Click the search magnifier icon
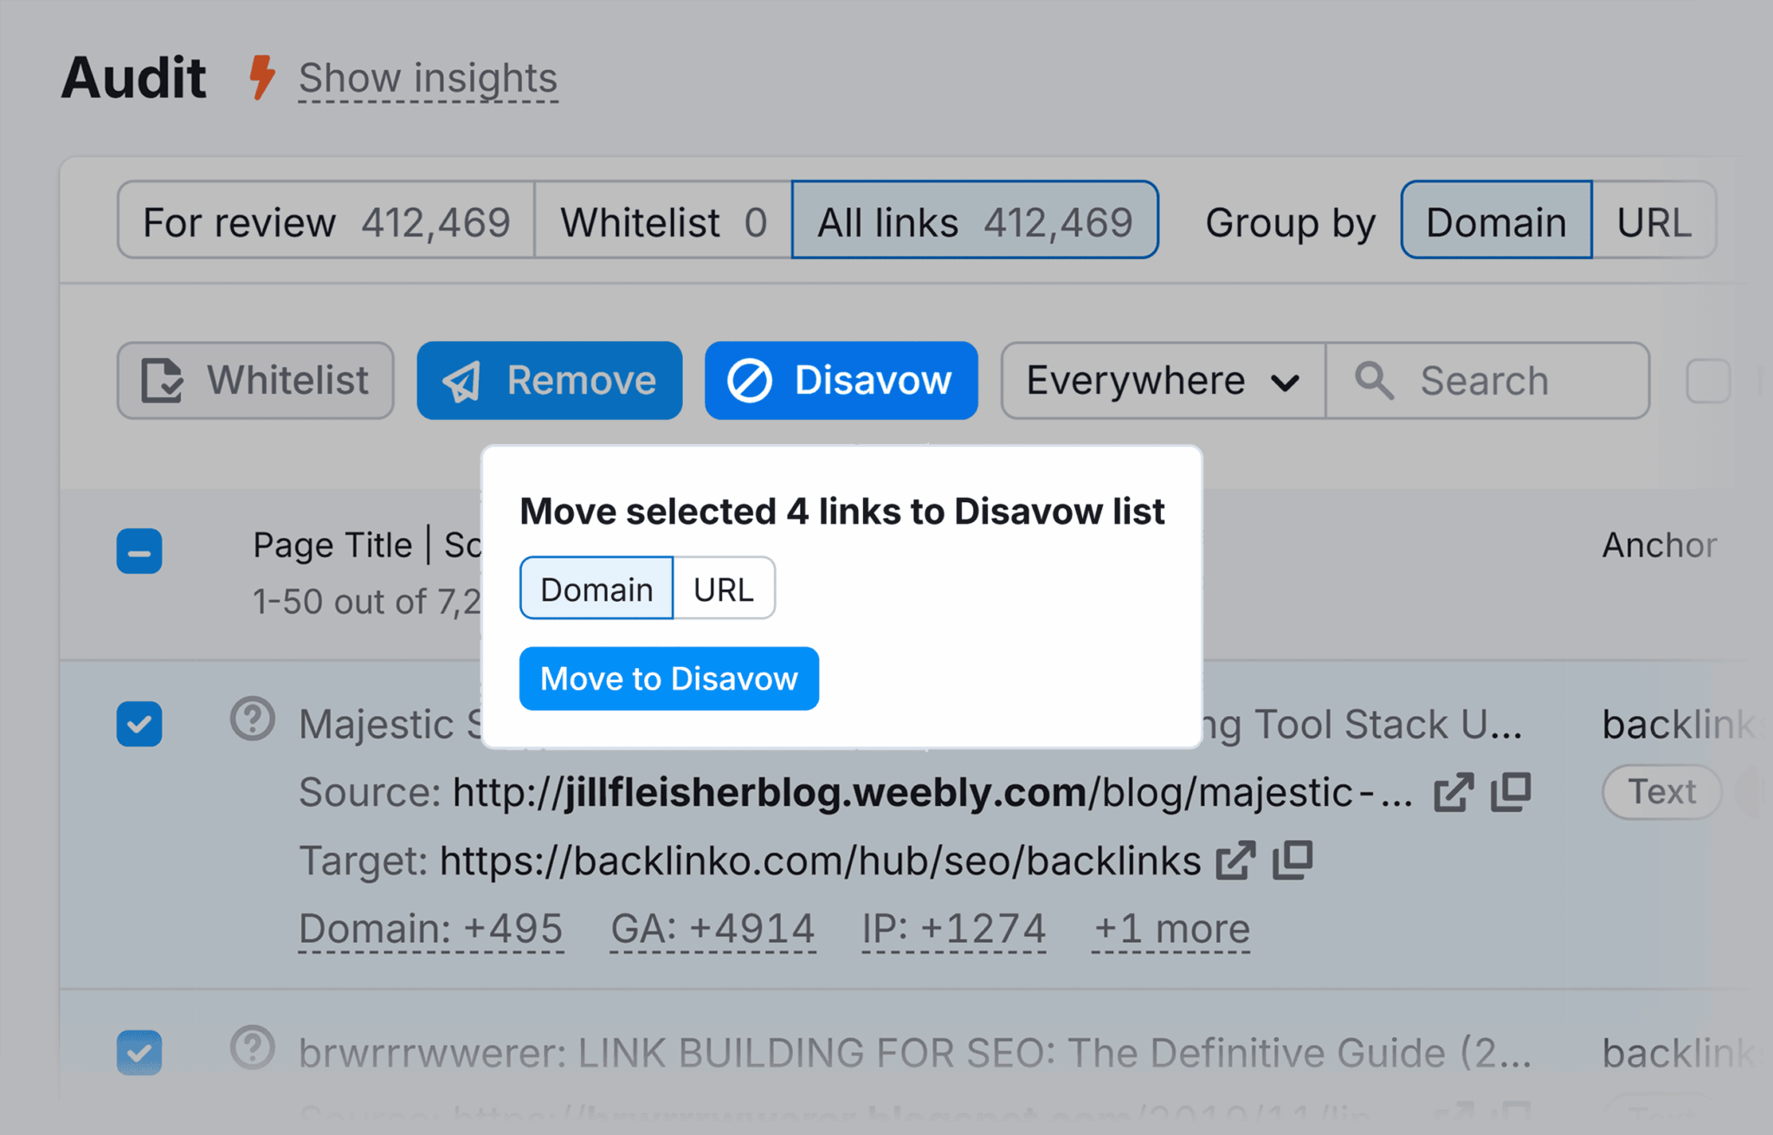The height and width of the screenshot is (1135, 1773). pyautogui.click(x=1376, y=381)
